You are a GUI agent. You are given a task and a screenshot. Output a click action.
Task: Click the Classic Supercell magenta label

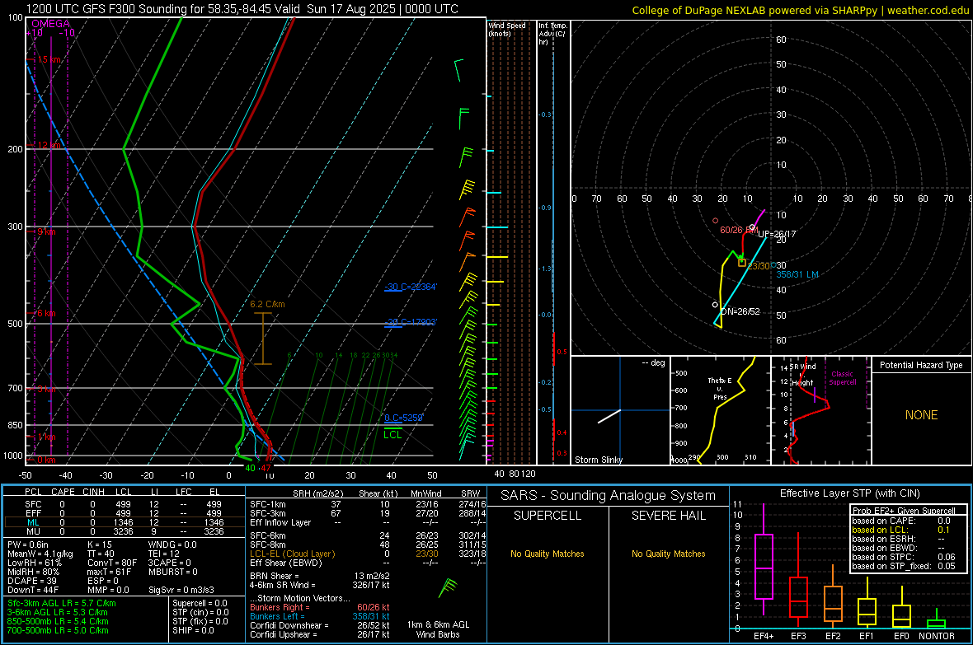[x=843, y=378]
